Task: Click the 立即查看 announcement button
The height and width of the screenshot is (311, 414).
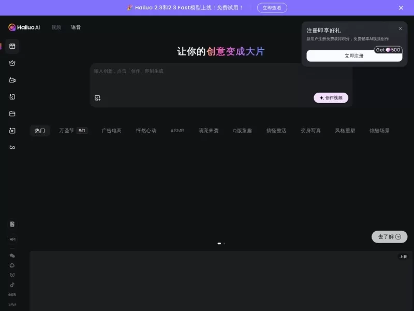Action: [272, 8]
